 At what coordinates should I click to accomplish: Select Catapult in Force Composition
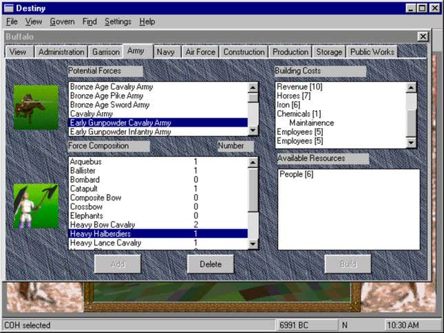(158, 189)
